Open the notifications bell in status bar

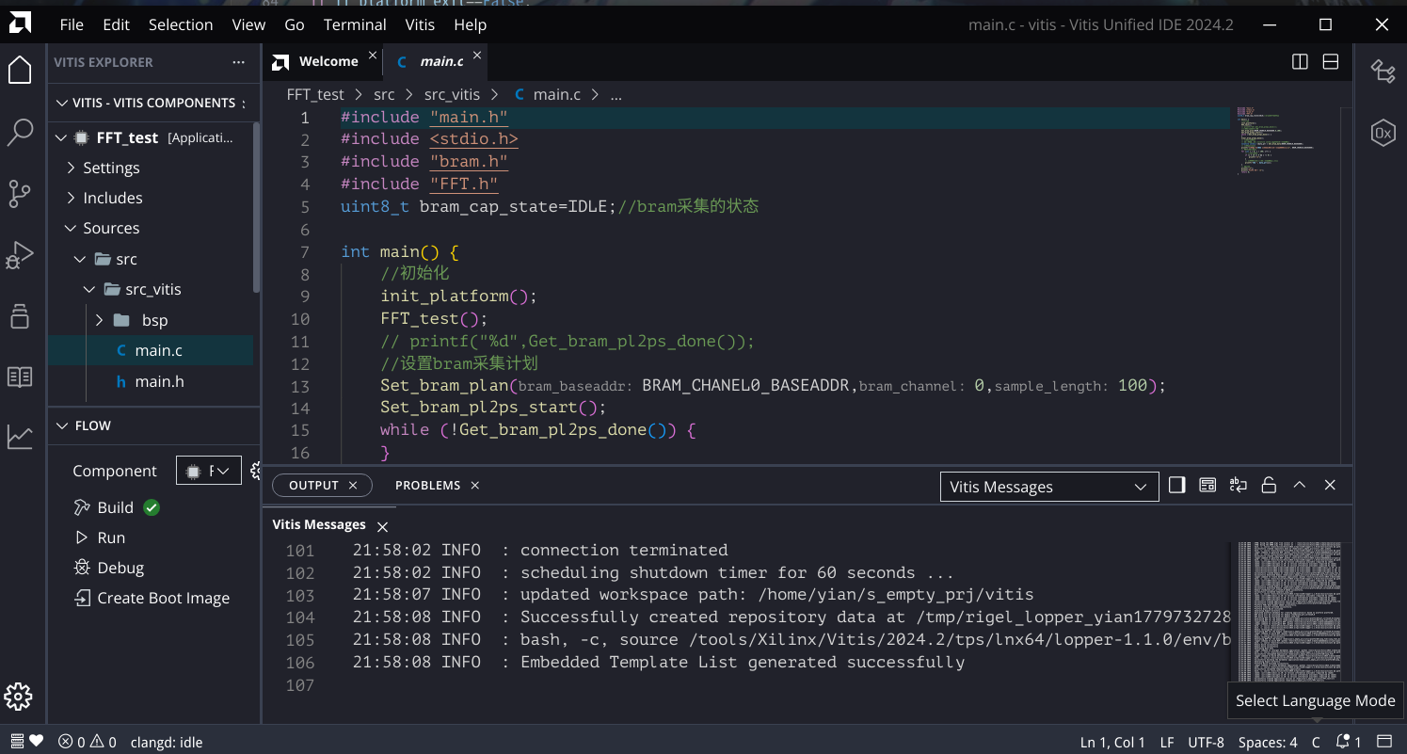(1348, 742)
